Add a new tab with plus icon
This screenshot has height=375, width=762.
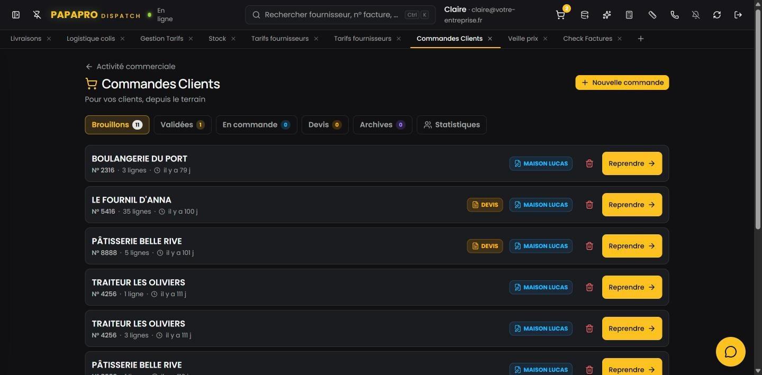click(x=641, y=39)
